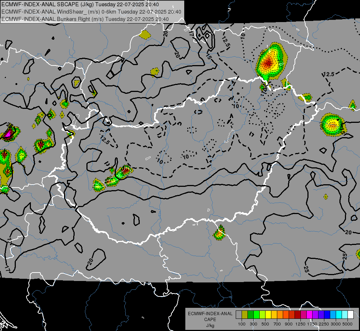
Task: Select the WindShear 0-6km title line
Action: pos(91,12)
